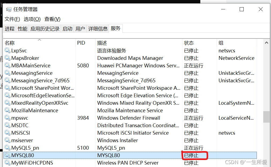This screenshot has height=167, width=271.
Task: Sort services by the PID column header
Action: (x=85, y=43)
